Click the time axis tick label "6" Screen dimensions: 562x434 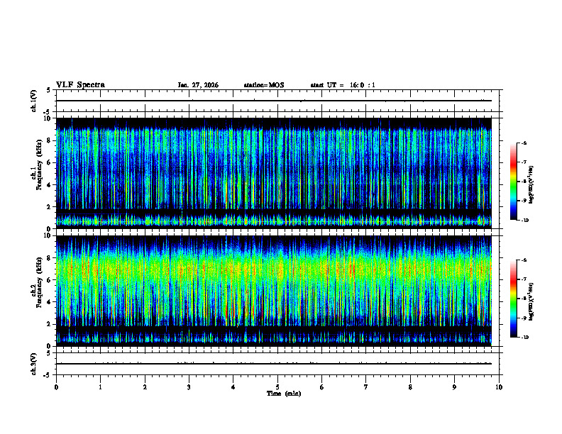(x=322, y=387)
